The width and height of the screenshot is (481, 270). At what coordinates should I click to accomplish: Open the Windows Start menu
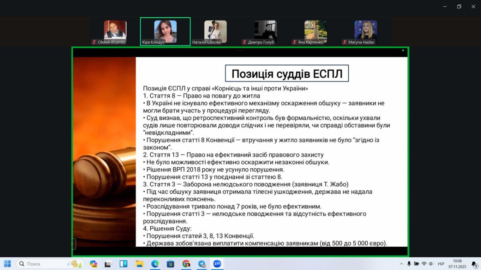tap(7, 264)
